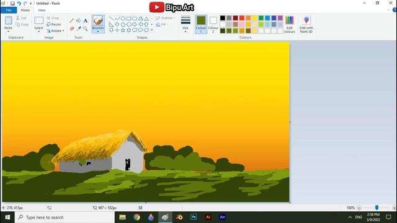Viewport: 397px width, 223px height.
Task: Click the Copy button
Action: tap(22, 25)
